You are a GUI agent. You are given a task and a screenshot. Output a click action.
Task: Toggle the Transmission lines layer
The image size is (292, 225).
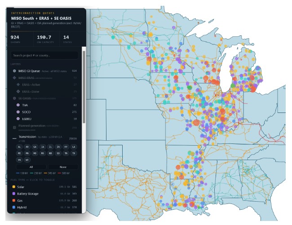click(x=44, y=138)
